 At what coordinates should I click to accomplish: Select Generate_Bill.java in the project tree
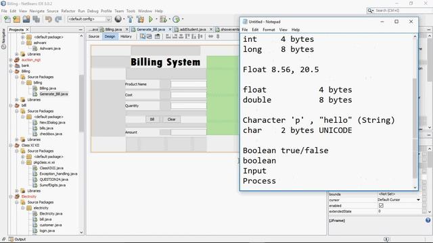click(53, 94)
